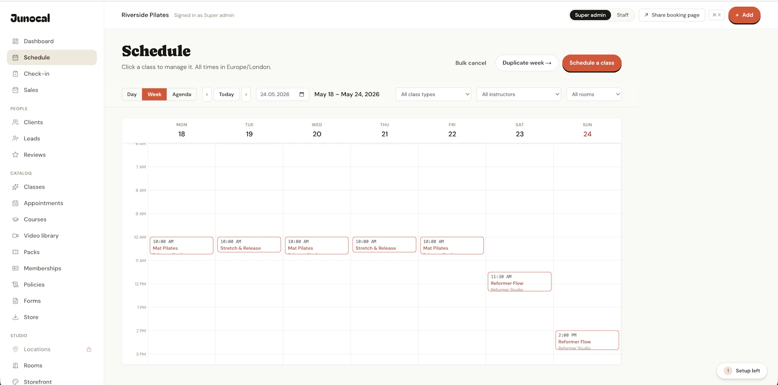Click the Wed 20 day header
The width and height of the screenshot is (778, 385).
coord(317,131)
